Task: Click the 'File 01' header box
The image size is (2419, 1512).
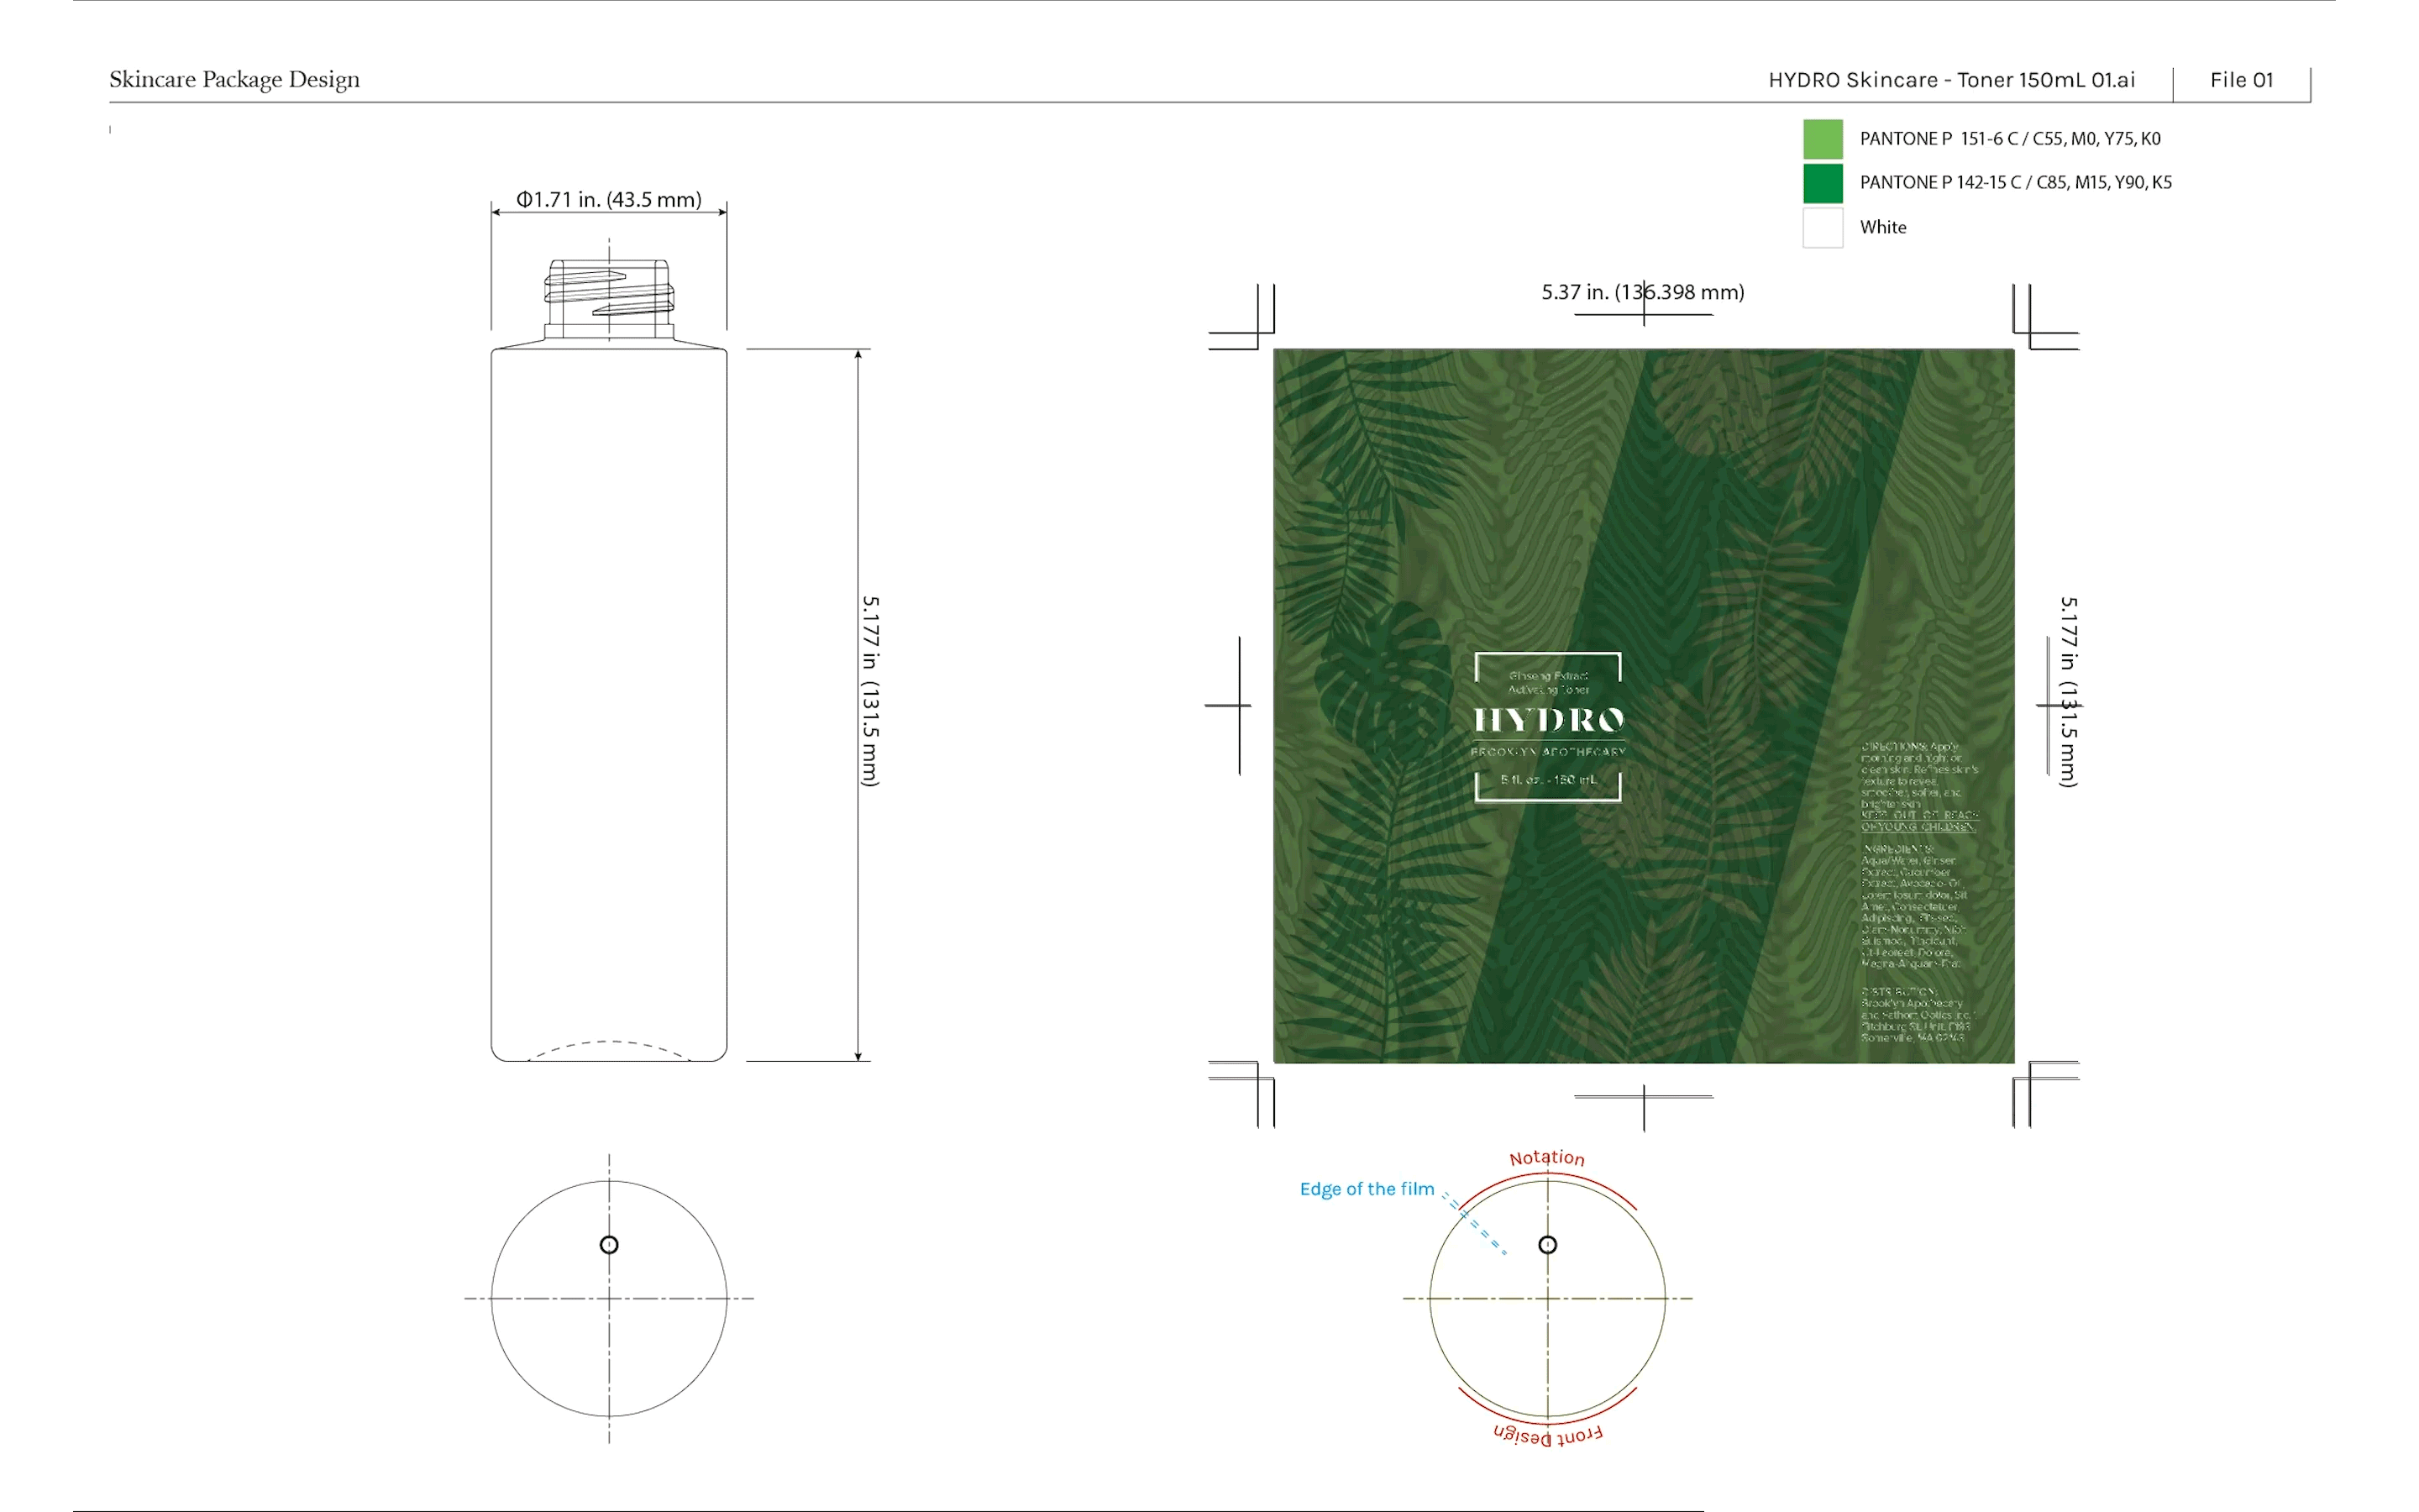Action: (2241, 80)
